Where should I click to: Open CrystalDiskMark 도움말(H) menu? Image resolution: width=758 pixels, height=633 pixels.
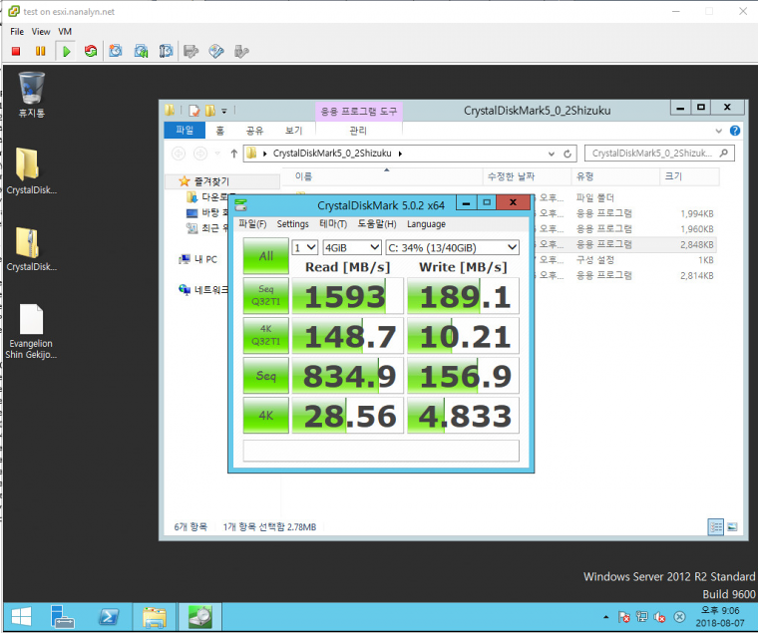(x=377, y=223)
